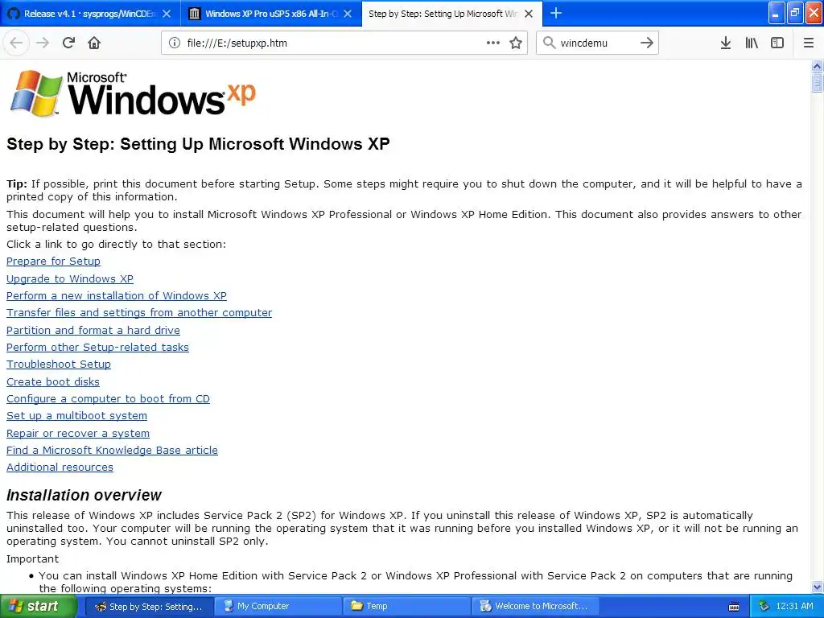Open the browser home page
The image size is (824, 618).
(94, 43)
